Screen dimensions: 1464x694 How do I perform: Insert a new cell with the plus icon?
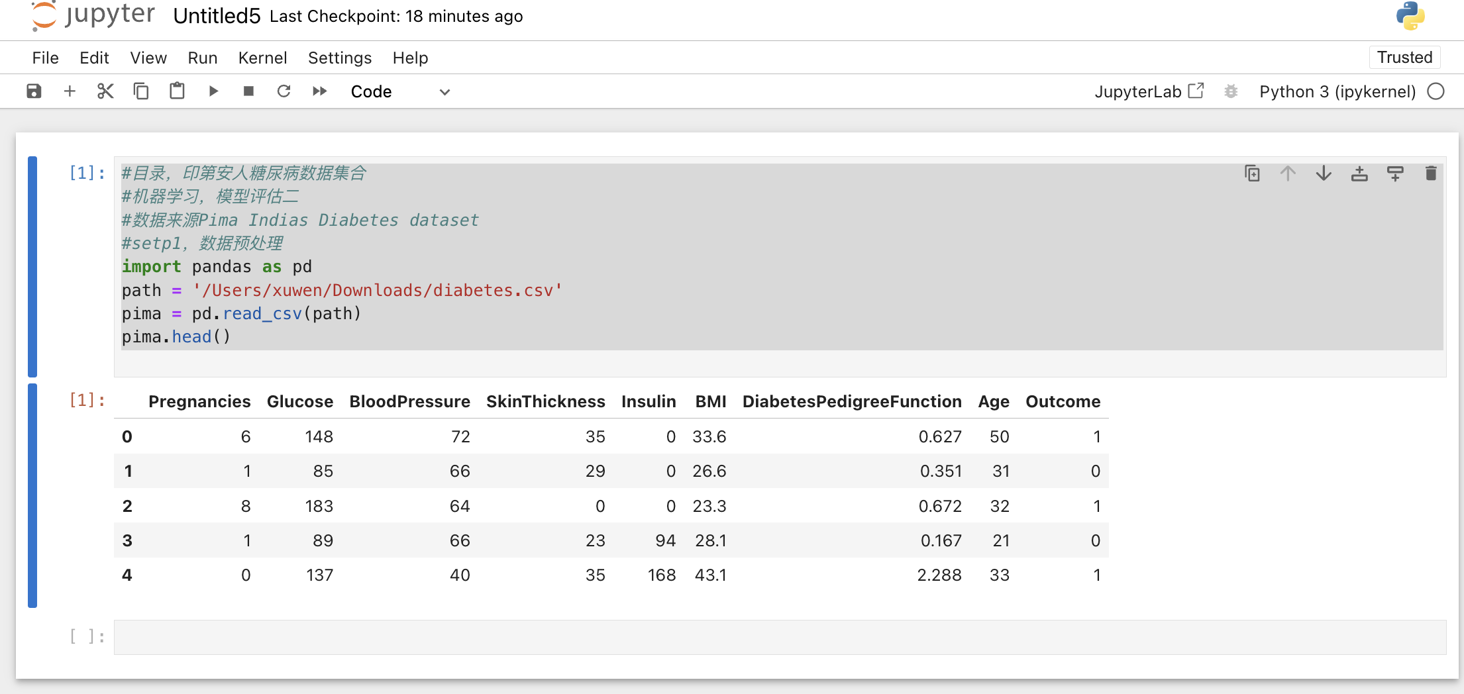70,91
